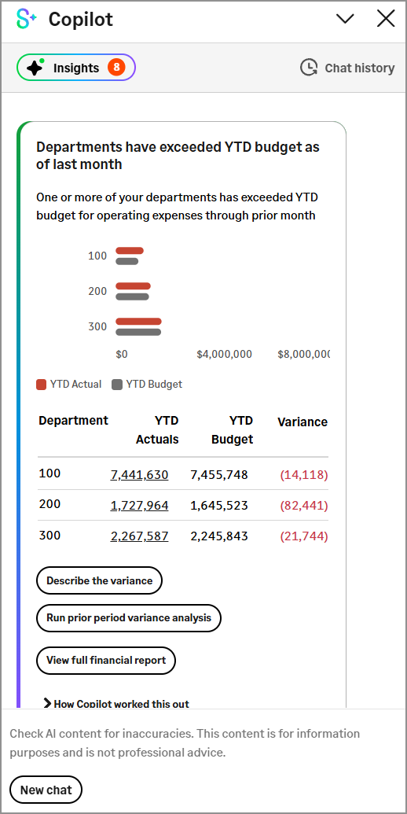This screenshot has height=814, width=407.
Task: Toggle the YTD Actual legend swatch
Action: pyautogui.click(x=42, y=385)
